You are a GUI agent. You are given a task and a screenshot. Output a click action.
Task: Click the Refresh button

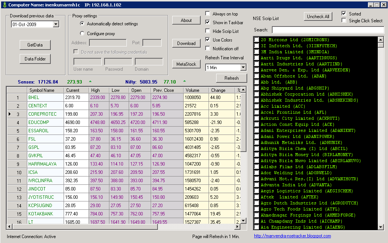click(x=232, y=78)
